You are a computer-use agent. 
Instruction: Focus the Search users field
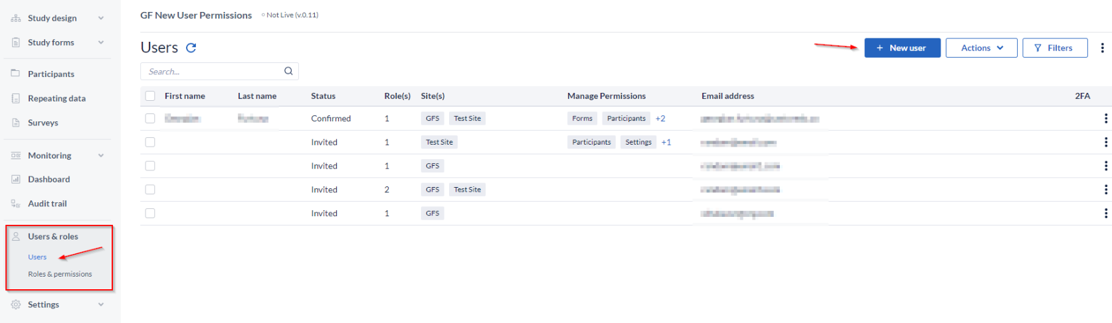213,71
